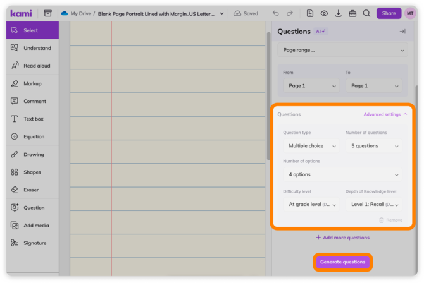
Task: Click Remove with trash icon
Action: coord(390,220)
